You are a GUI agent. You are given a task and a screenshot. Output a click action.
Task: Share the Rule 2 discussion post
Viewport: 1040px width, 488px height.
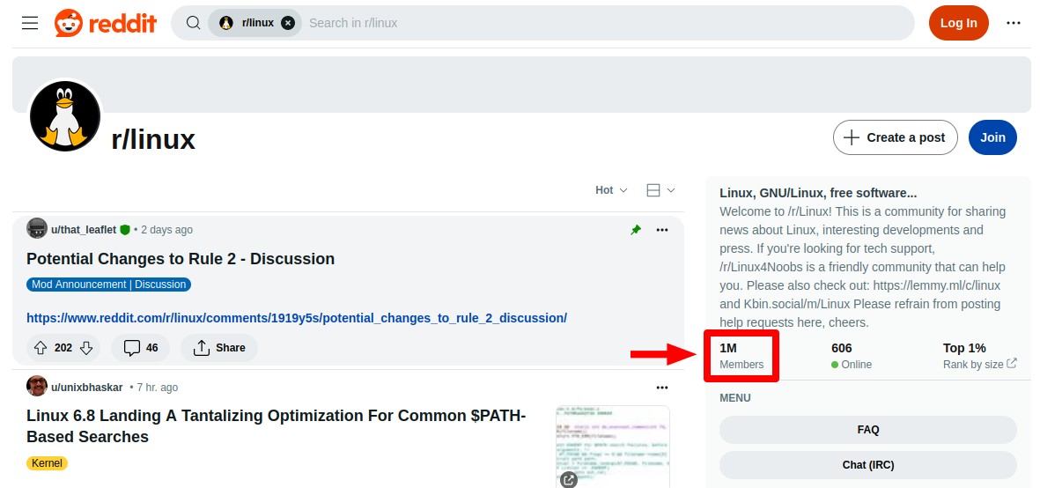click(x=219, y=347)
